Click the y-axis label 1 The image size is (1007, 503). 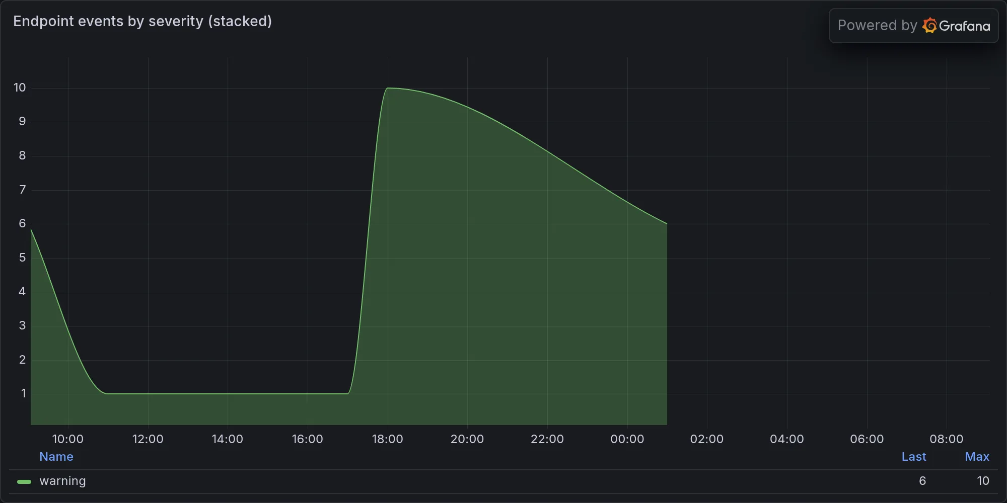click(x=23, y=393)
